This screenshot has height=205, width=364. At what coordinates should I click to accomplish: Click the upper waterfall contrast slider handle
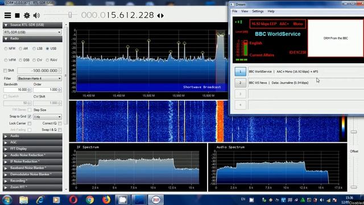pos(354,132)
